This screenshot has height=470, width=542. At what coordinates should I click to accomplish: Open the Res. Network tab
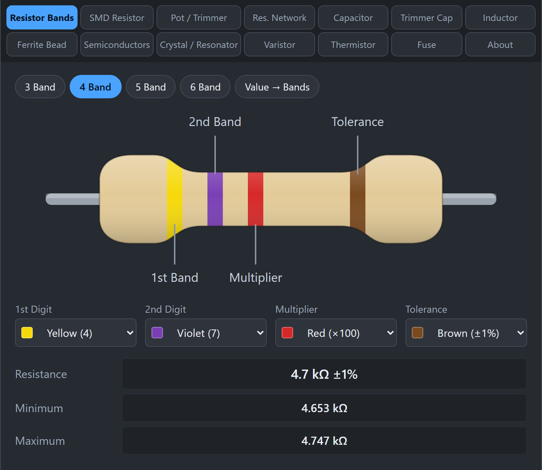(x=280, y=17)
